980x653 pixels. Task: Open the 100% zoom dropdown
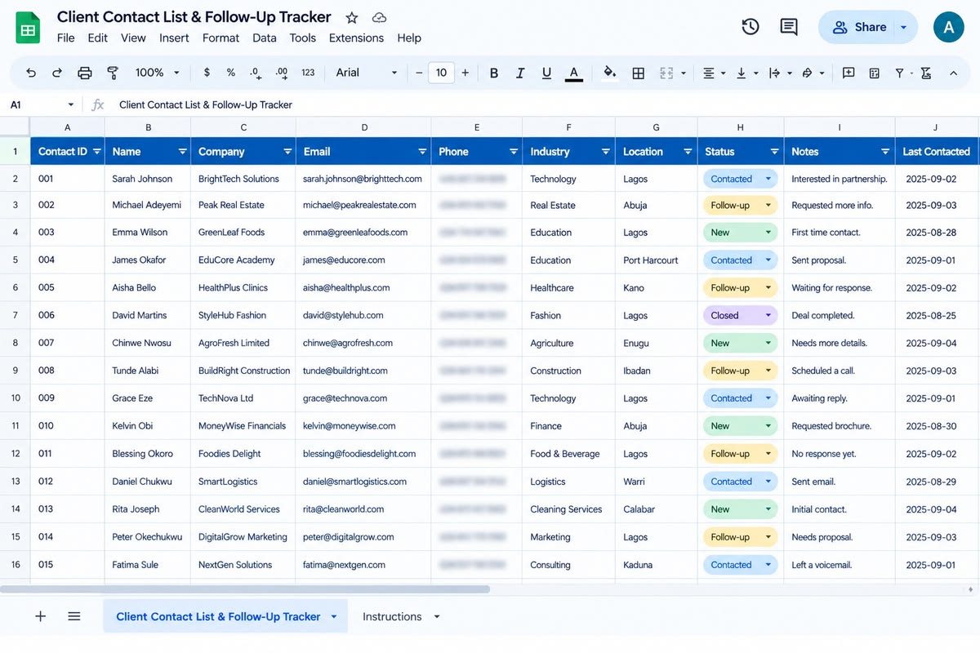click(158, 73)
